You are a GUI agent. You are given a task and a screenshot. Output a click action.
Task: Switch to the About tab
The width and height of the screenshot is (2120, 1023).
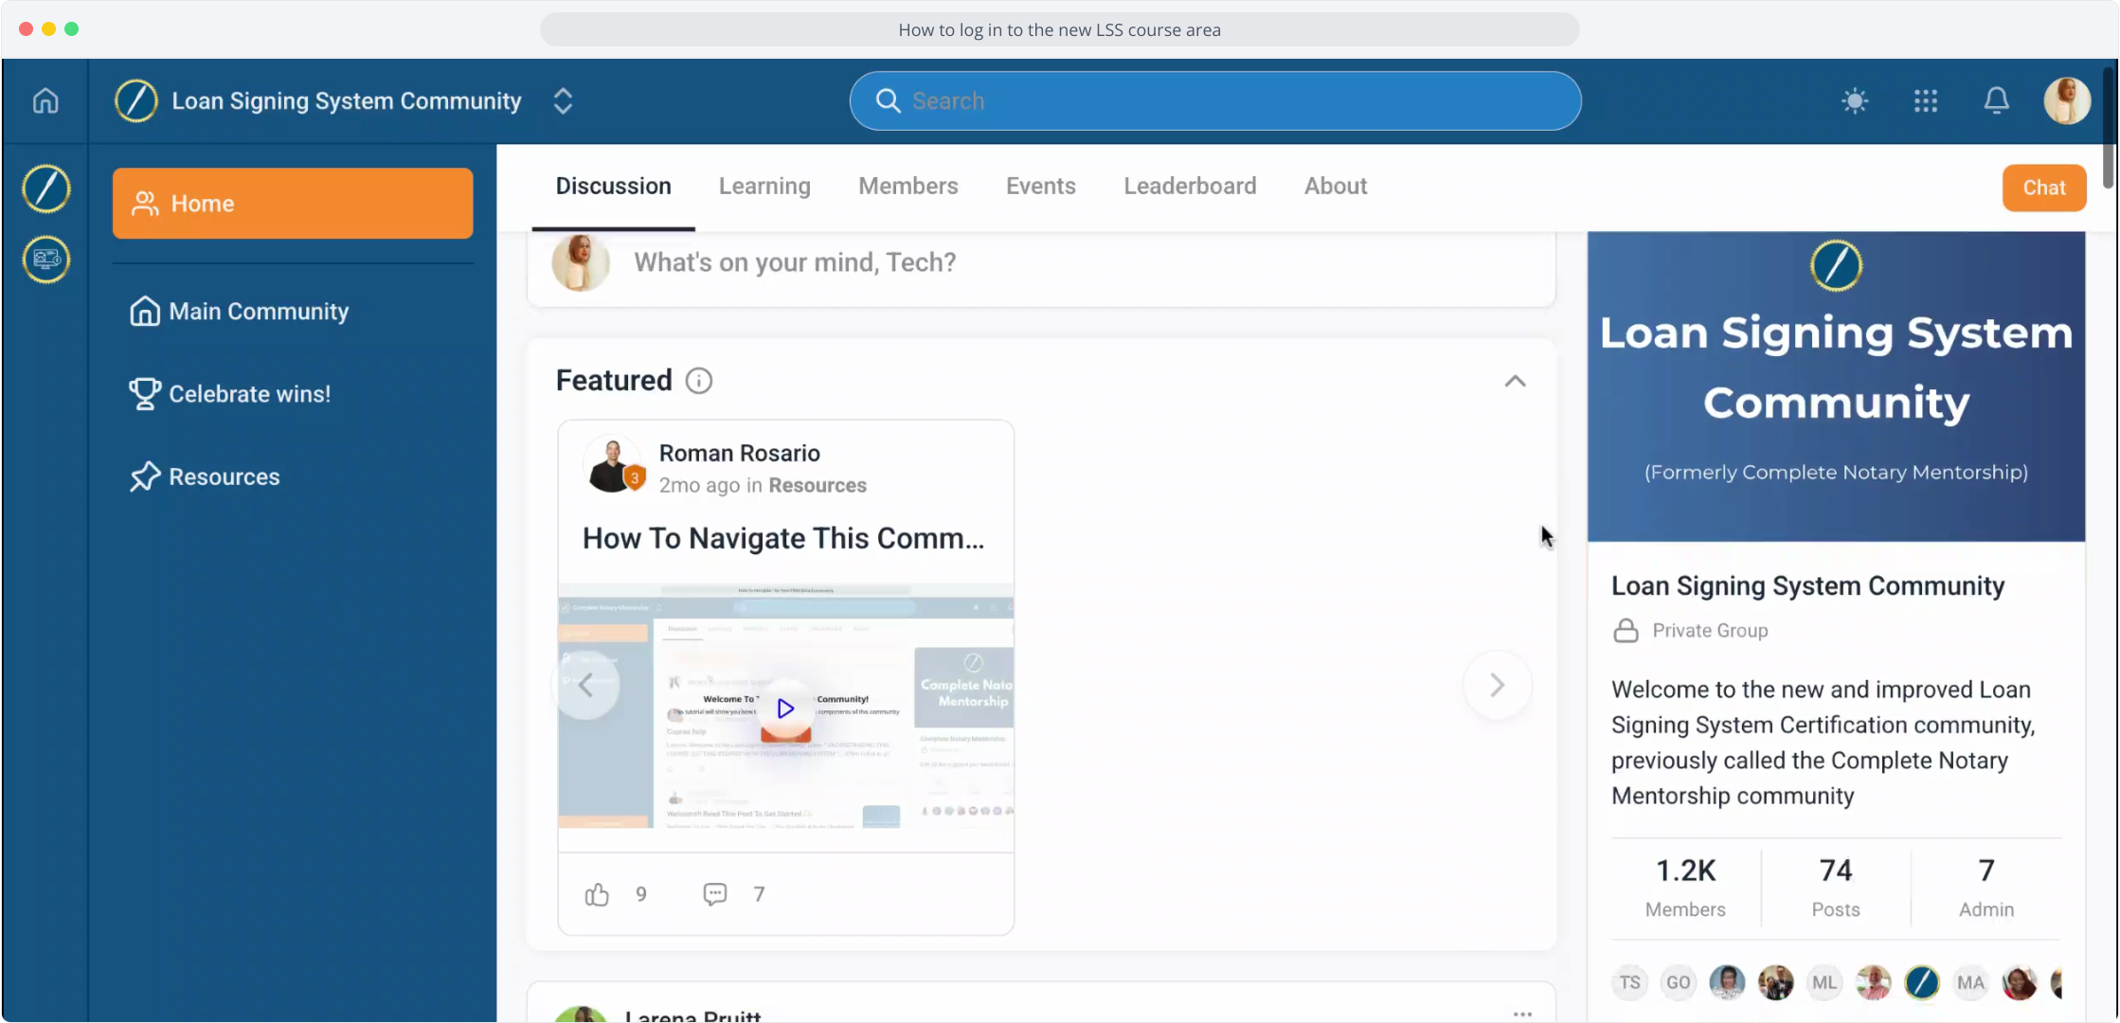[x=1336, y=187]
